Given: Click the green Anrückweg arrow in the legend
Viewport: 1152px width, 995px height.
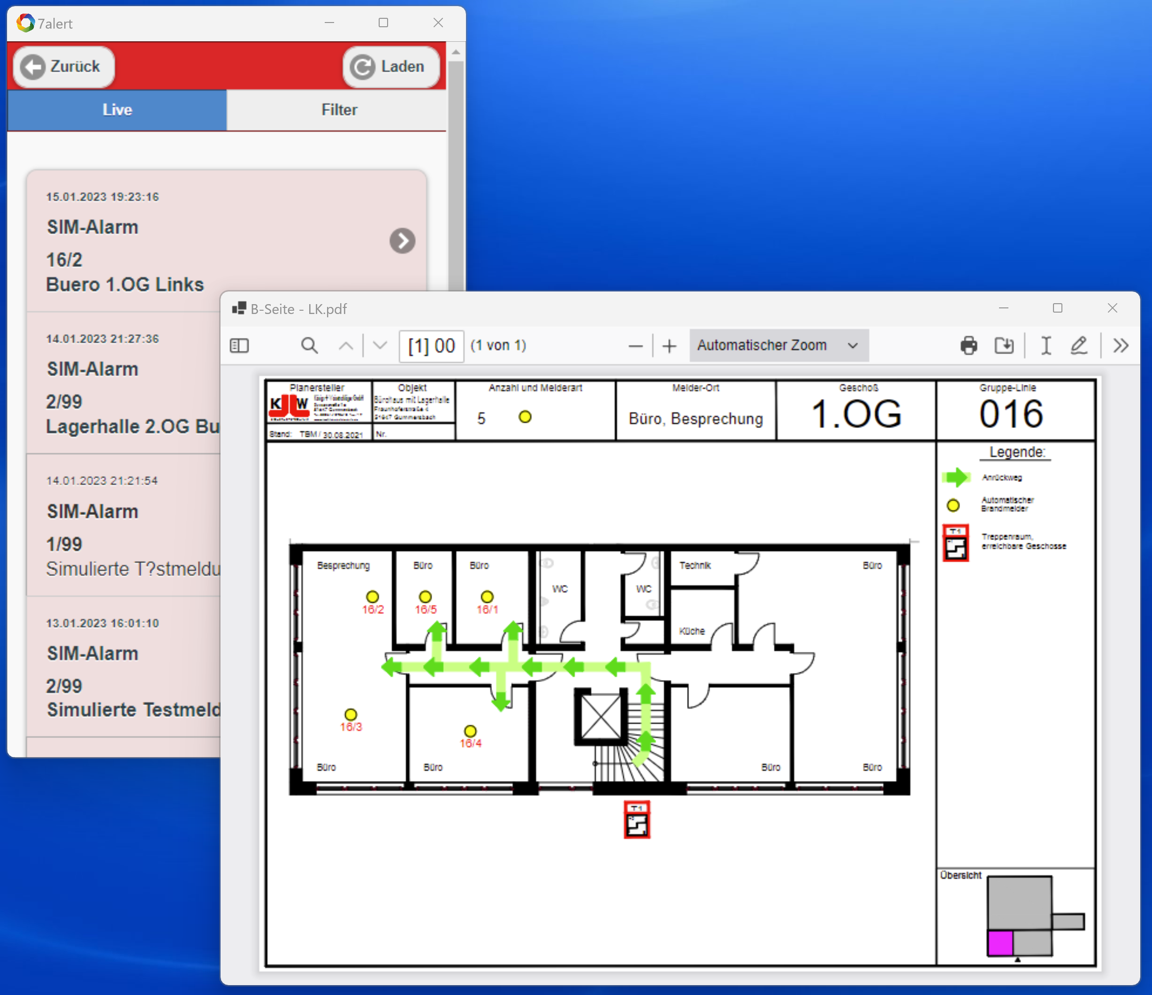Looking at the screenshot, I should click(x=956, y=477).
